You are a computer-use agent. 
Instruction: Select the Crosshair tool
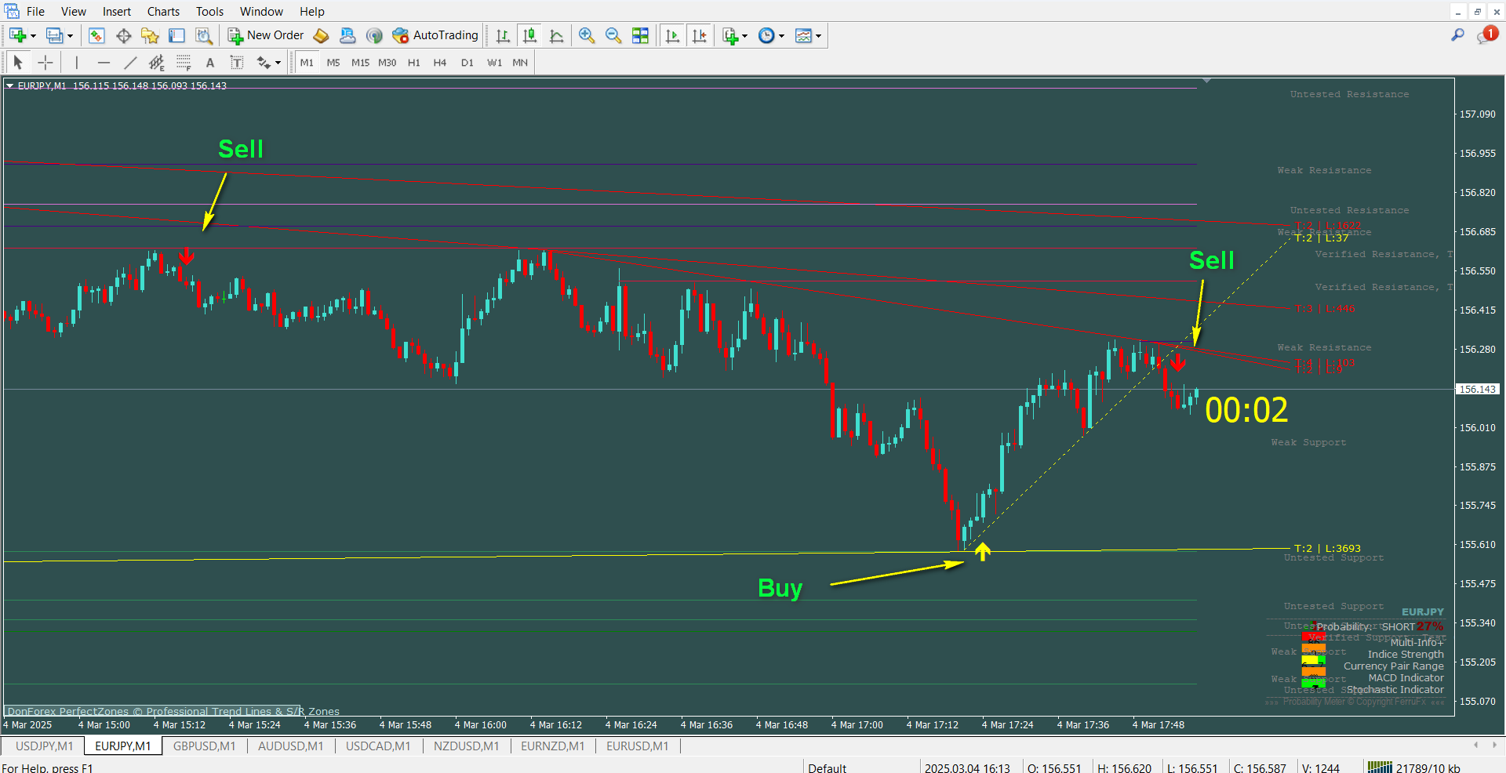coord(45,63)
